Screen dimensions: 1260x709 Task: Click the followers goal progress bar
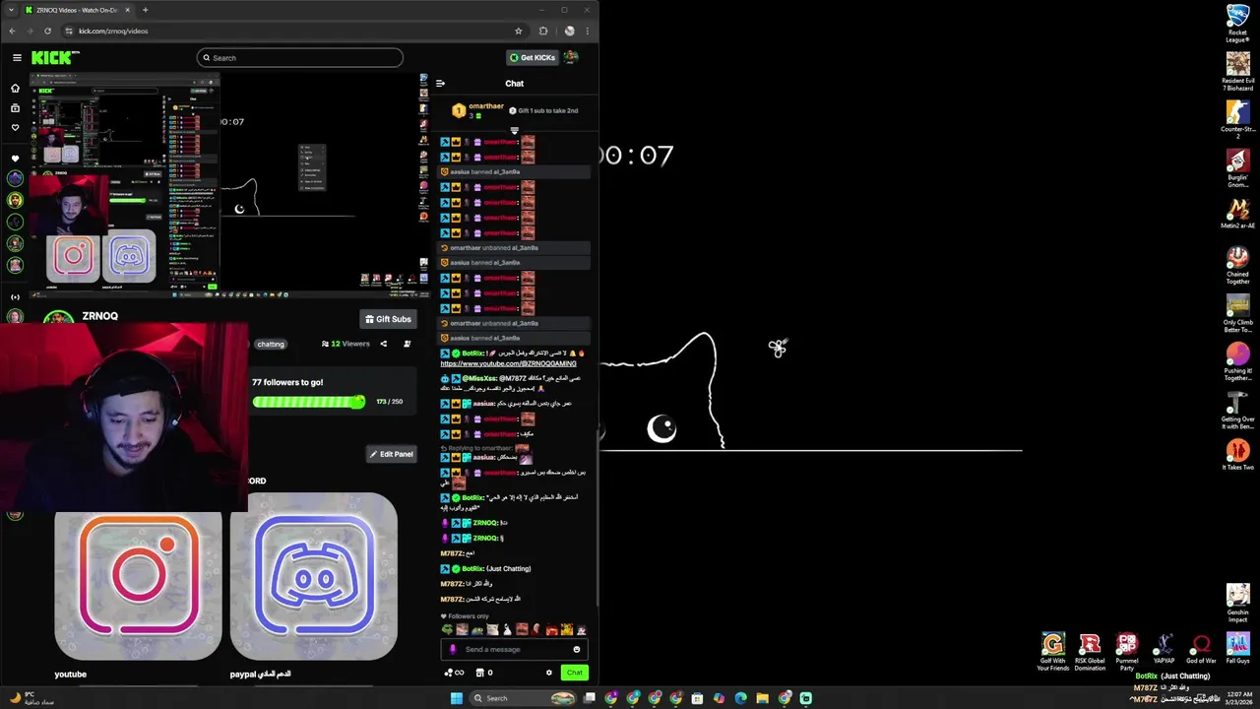click(309, 402)
